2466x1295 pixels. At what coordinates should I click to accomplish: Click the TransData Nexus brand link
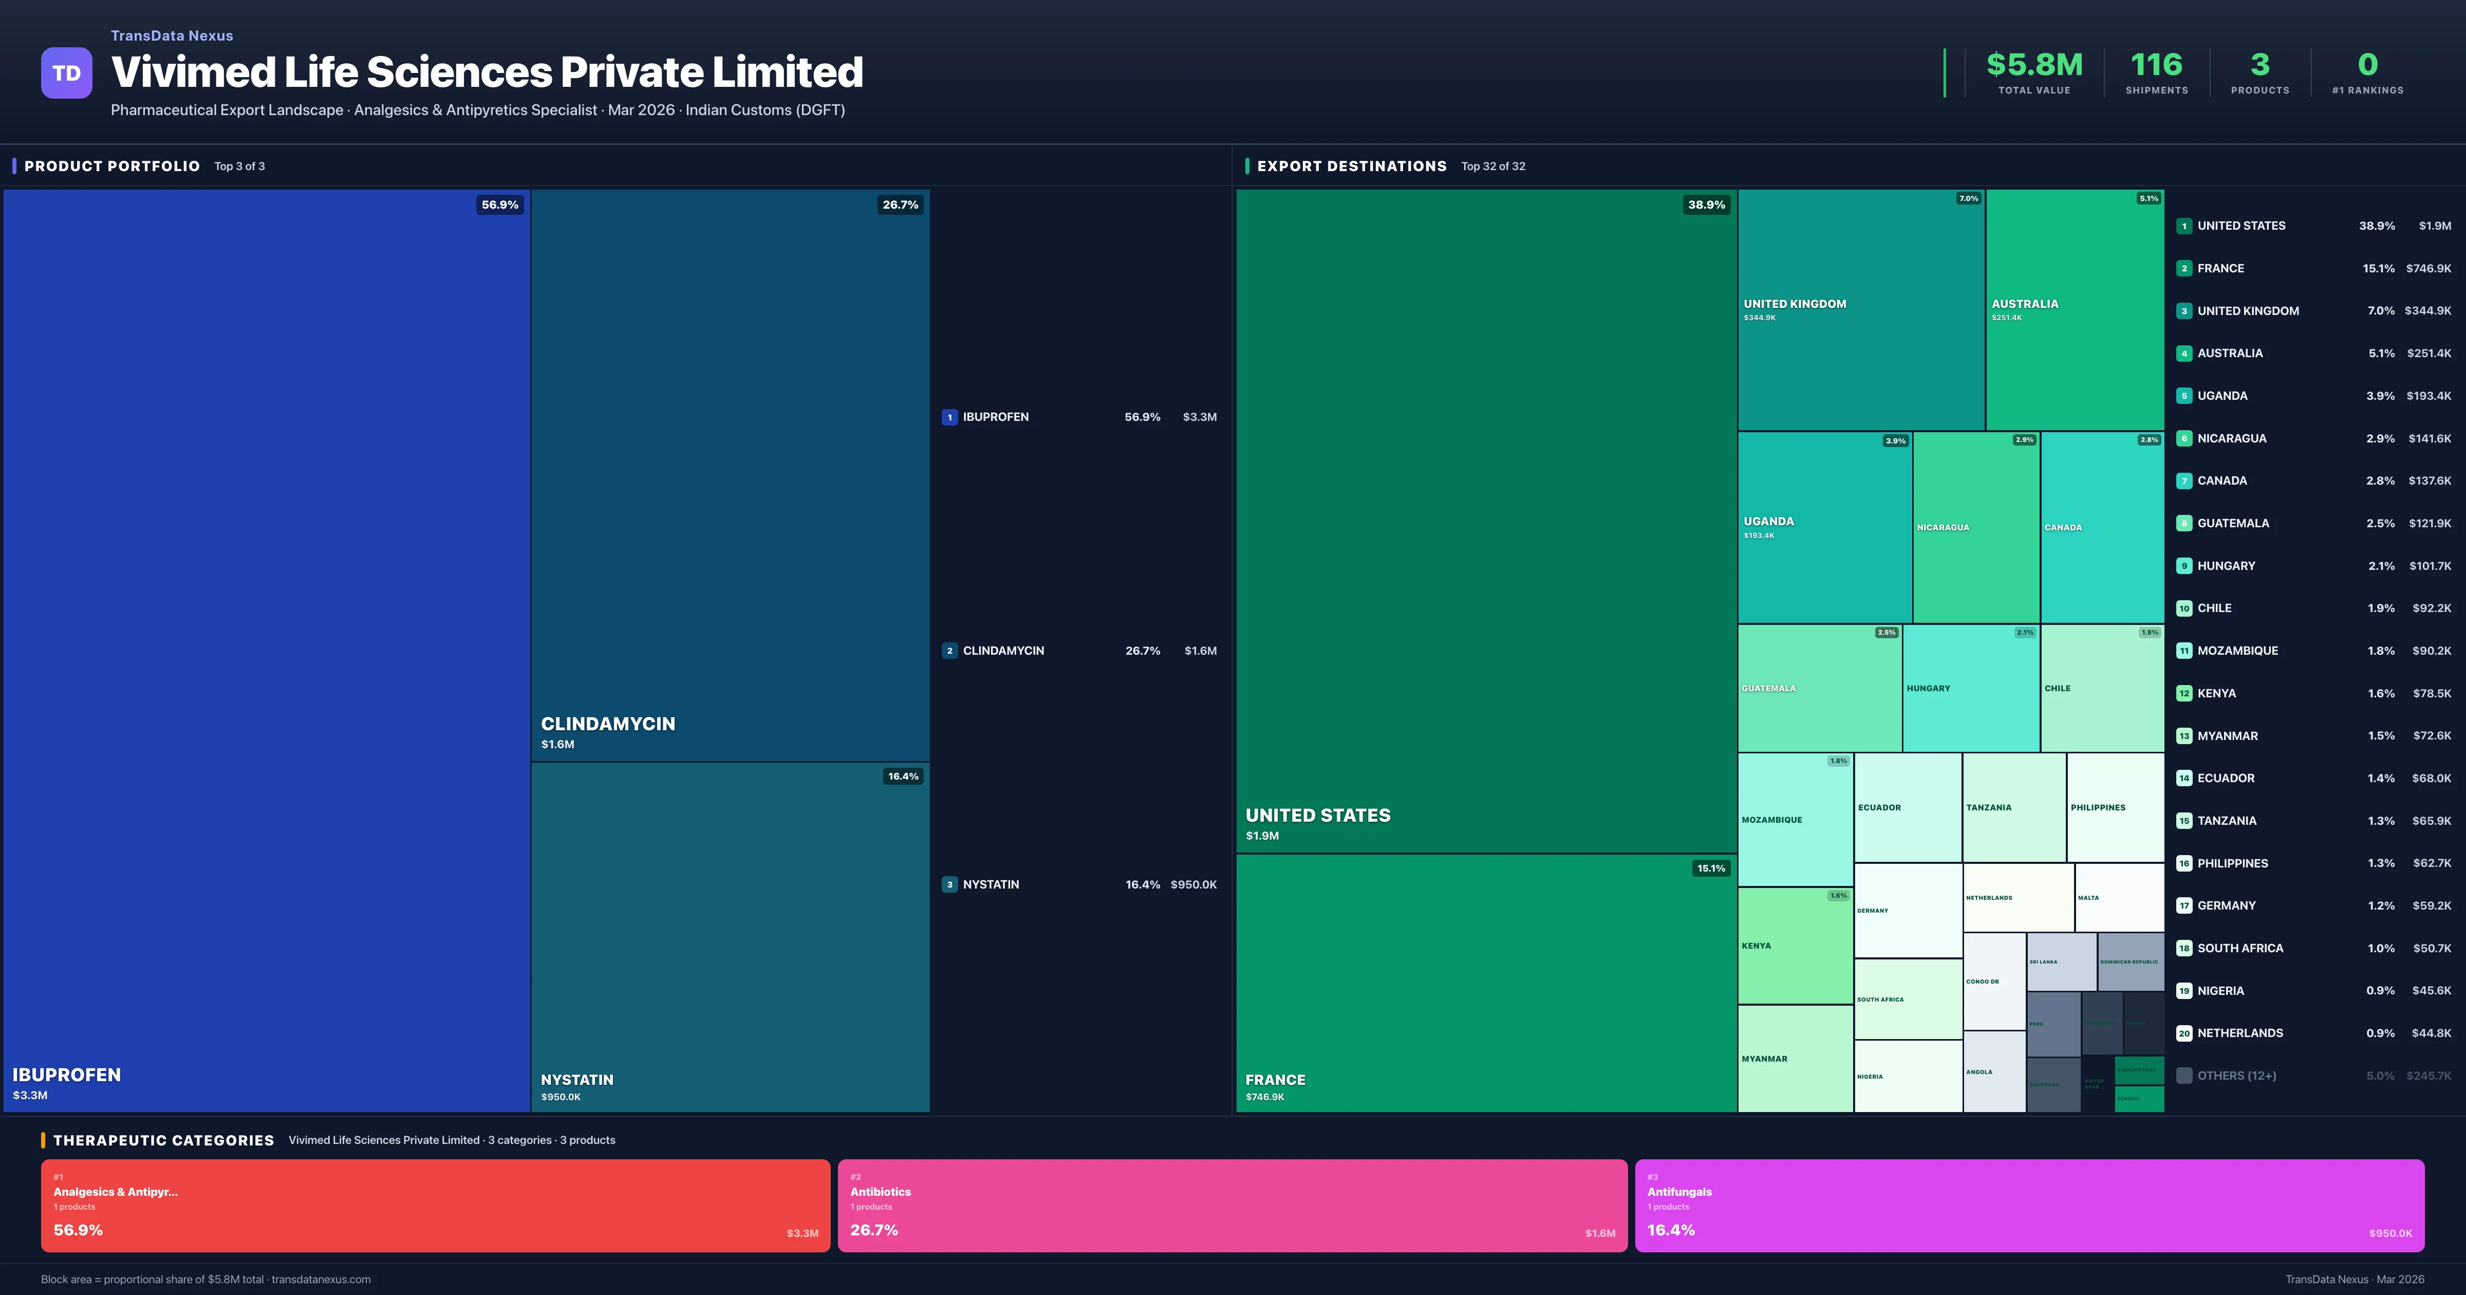pyautogui.click(x=172, y=35)
